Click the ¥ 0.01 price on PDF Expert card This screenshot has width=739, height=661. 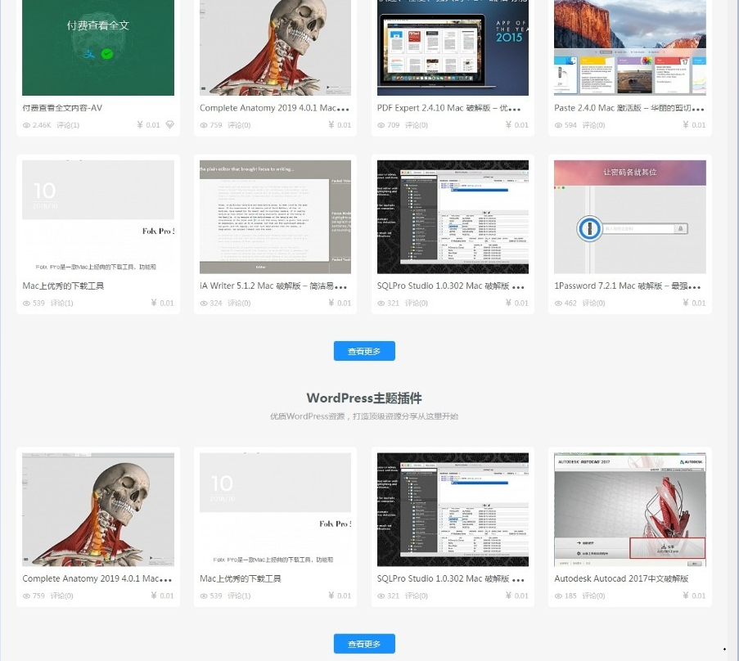coord(517,125)
